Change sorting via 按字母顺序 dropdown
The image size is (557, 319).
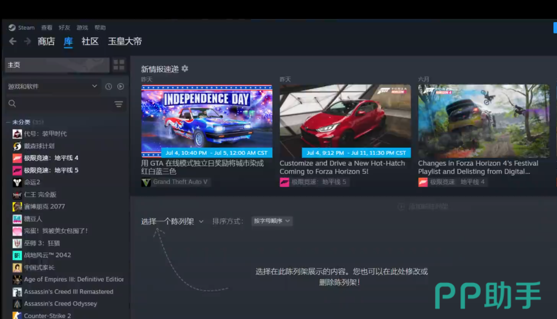(272, 221)
